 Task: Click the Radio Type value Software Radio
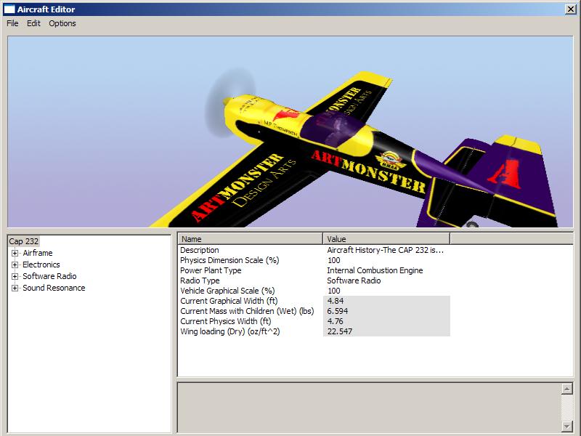(x=354, y=280)
